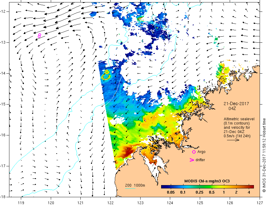Click the 0.5 colorbar tick label
266x206 pixels.
[x=212, y=192]
